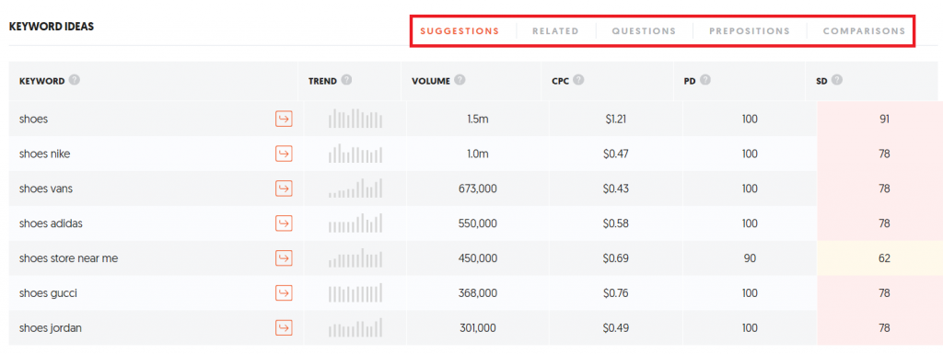Screen dimensions: 943x354
Task: Select the Prepositions tab
Action: pos(750,31)
